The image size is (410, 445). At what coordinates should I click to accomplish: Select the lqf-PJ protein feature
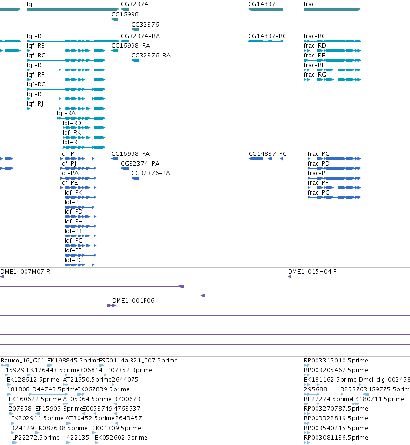pyautogui.click(x=78, y=168)
